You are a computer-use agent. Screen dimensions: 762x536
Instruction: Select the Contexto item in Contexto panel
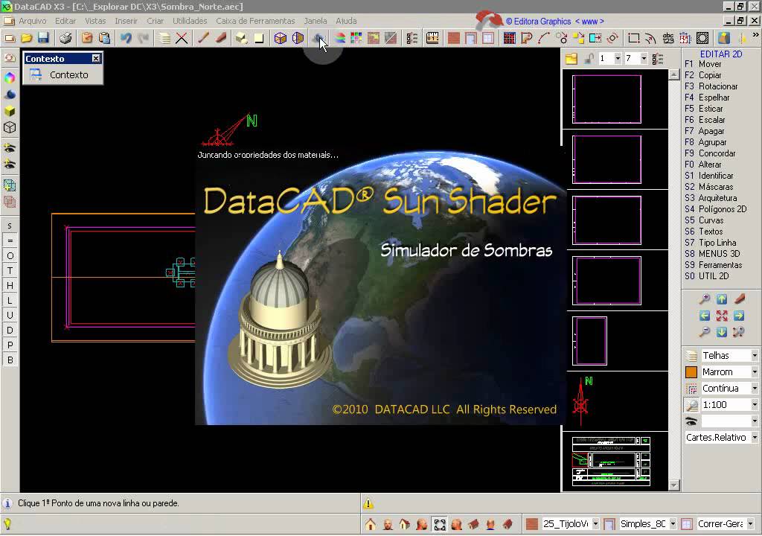pos(63,75)
